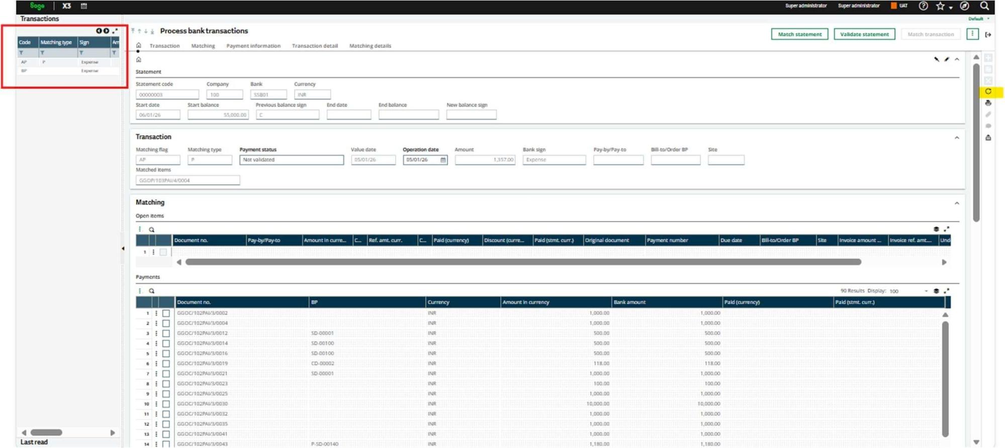Click the Match statement button

coord(799,34)
